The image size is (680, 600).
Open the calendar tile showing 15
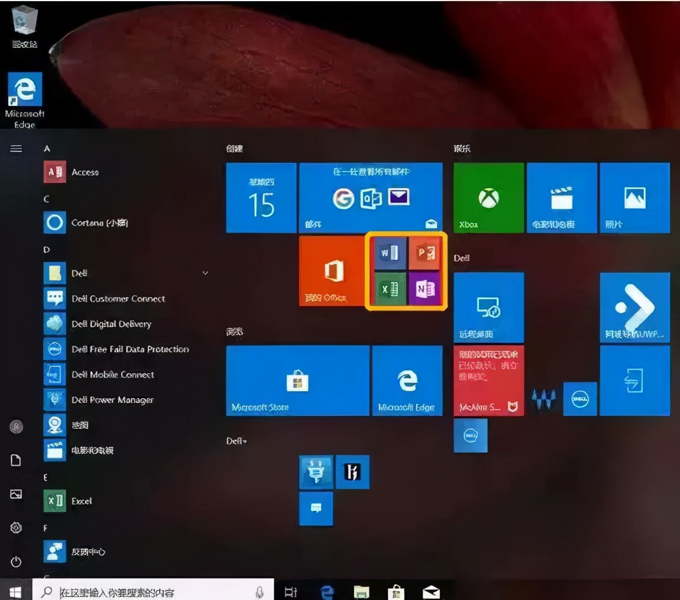pos(261,198)
